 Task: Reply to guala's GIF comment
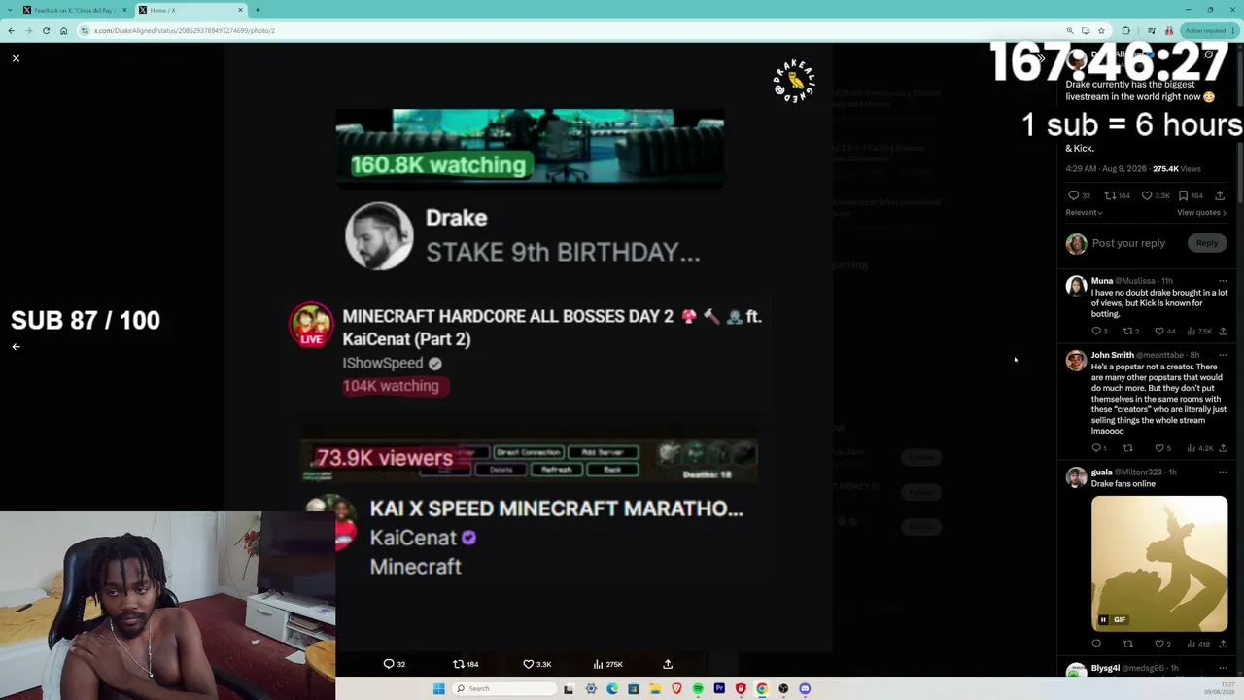pos(1096,644)
